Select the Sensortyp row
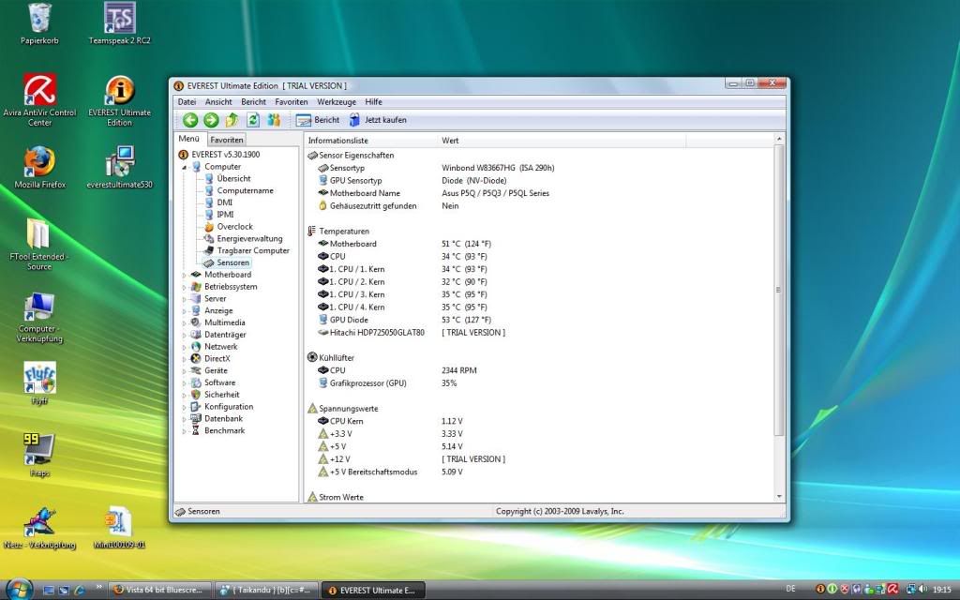This screenshot has height=600, width=960. point(539,168)
